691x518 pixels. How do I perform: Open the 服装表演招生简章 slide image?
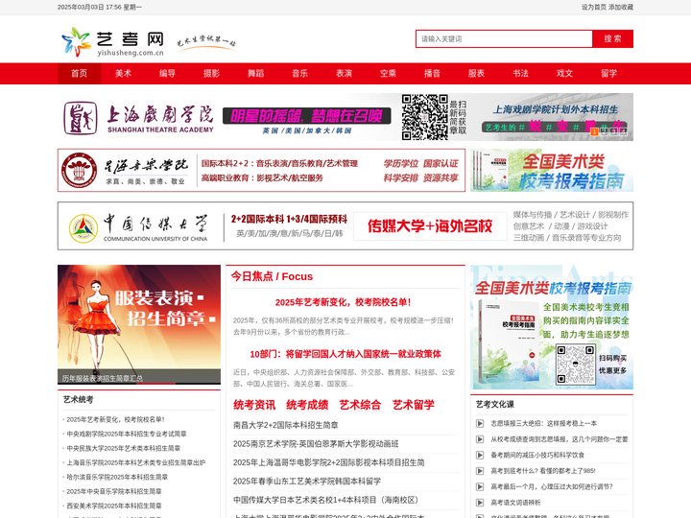139,324
